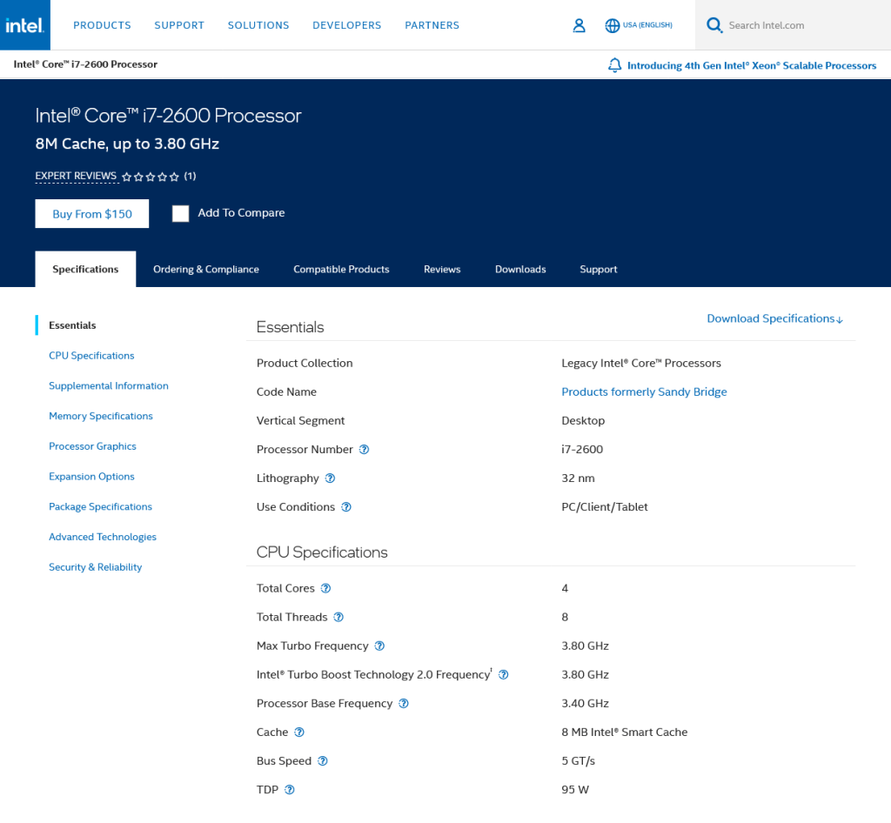Click the Intel logo
This screenshot has width=891, height=823.
click(25, 25)
